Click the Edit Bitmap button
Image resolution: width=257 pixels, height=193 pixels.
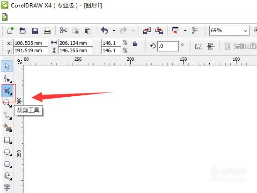pos(240,46)
